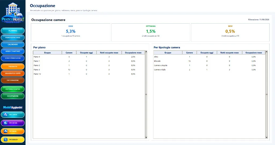Open the Fatturazione section

point(13,80)
